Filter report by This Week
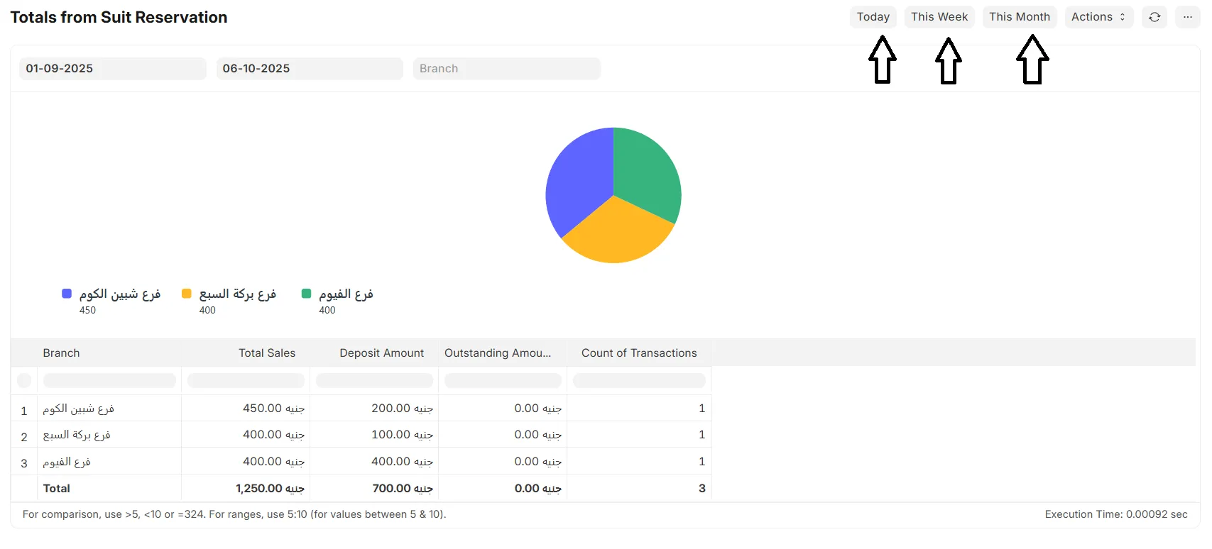 (939, 17)
